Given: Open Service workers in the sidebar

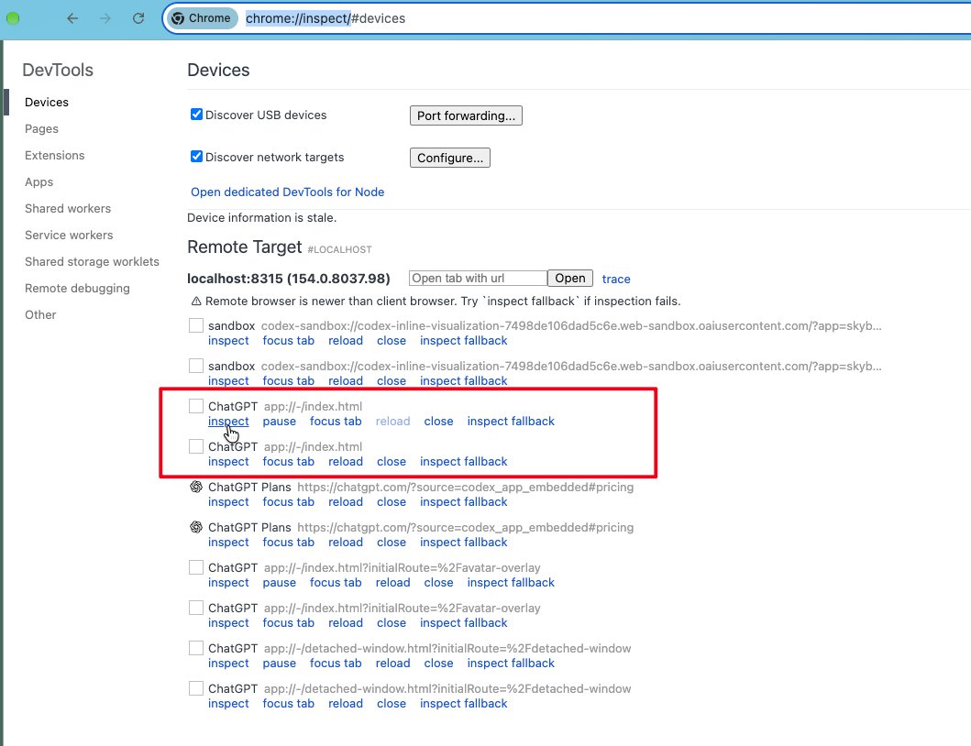Looking at the screenshot, I should coord(69,236).
